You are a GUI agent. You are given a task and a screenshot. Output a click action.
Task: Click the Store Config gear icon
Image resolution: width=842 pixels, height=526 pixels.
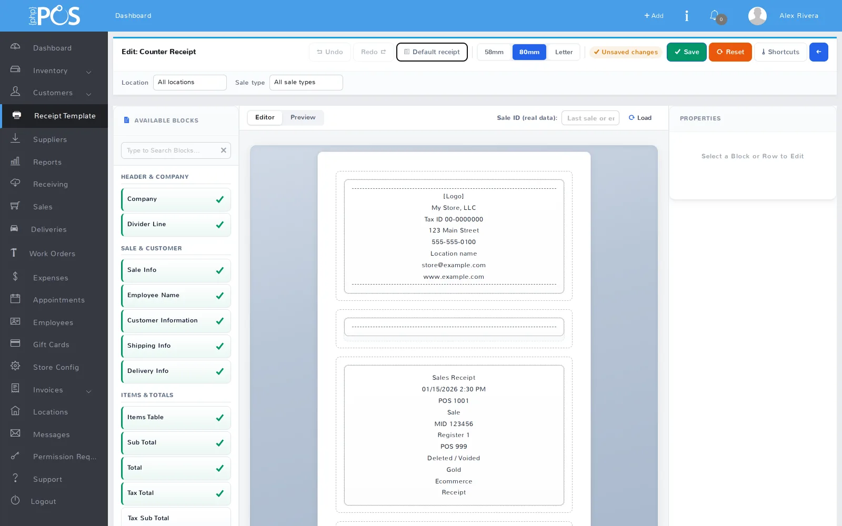(15, 366)
